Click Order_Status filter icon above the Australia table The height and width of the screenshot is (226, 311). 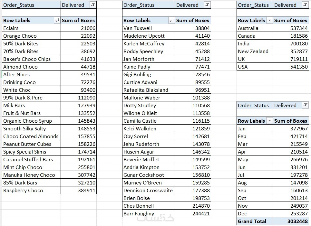tap(305, 5)
